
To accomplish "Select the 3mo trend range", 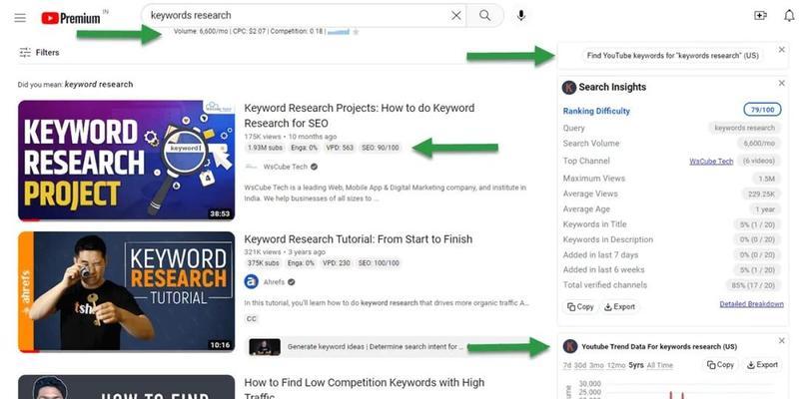I will pos(596,365).
